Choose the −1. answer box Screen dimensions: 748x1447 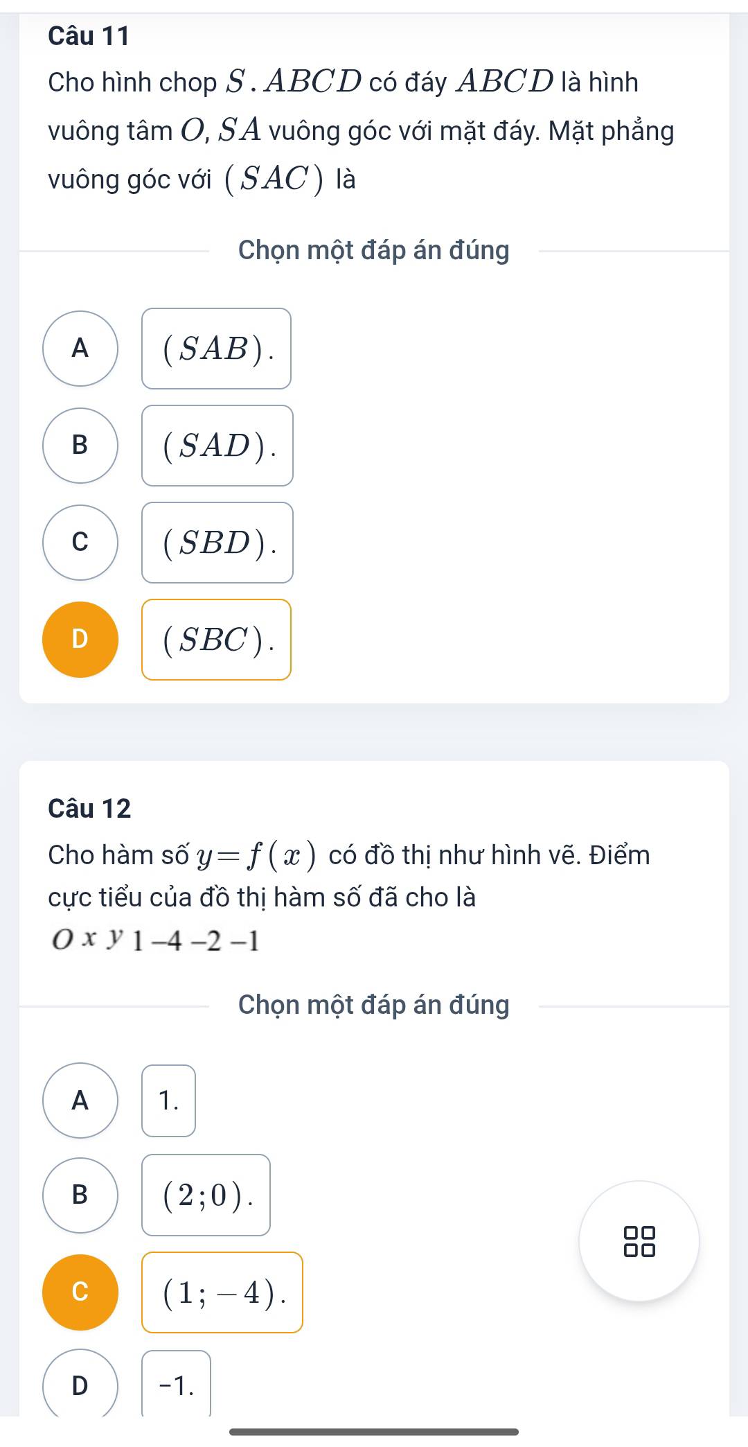pos(177,1385)
